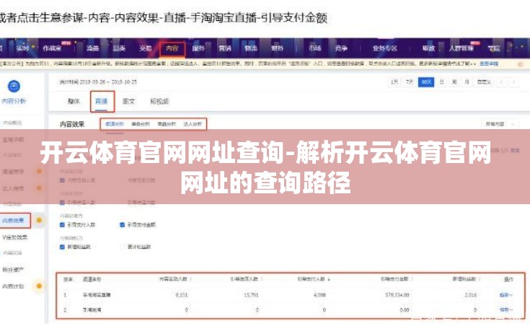The height and width of the screenshot is (334, 530).
Task: Open 营销 in the top navigation
Action: pos(225,48)
